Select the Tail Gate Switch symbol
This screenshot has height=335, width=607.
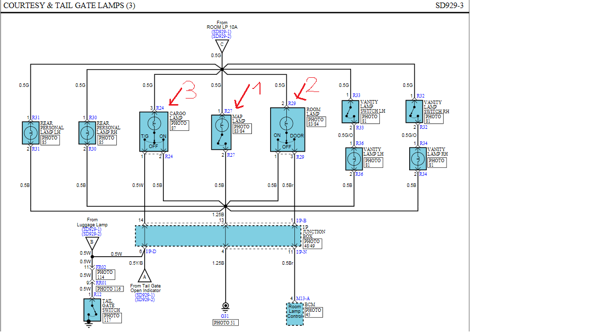point(92,310)
